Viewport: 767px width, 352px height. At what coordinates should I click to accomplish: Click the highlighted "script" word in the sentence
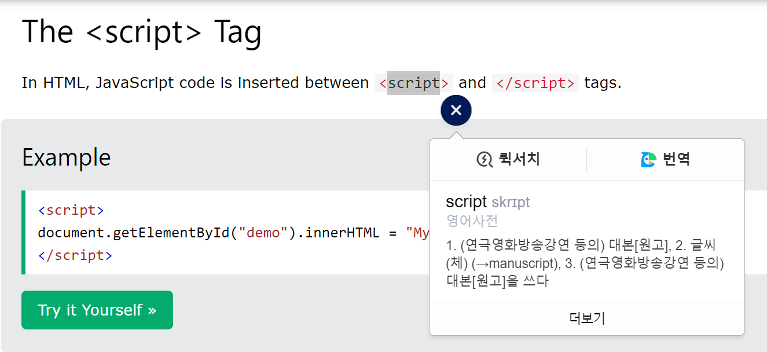(x=413, y=83)
